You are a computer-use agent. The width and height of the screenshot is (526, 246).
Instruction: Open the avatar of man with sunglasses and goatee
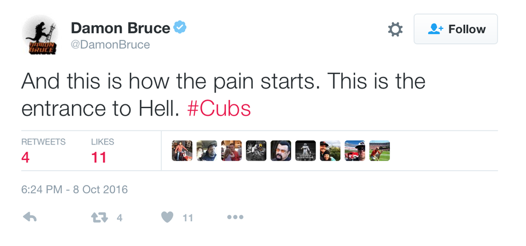281,151
